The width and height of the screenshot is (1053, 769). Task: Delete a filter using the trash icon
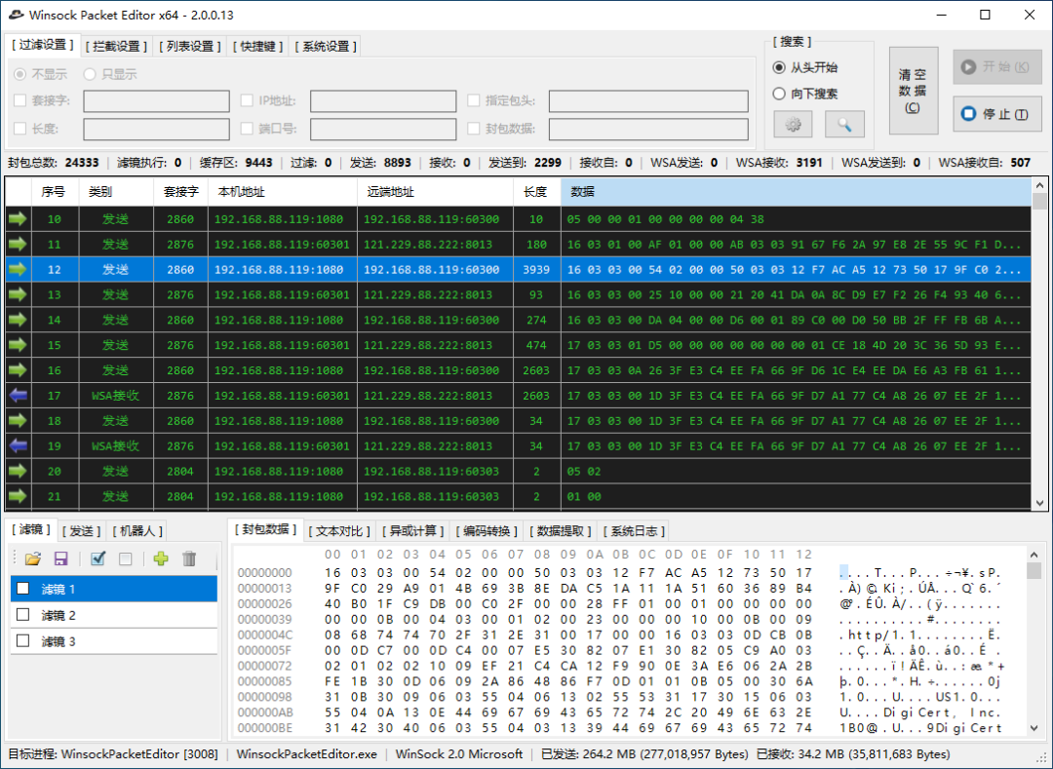pos(186,558)
